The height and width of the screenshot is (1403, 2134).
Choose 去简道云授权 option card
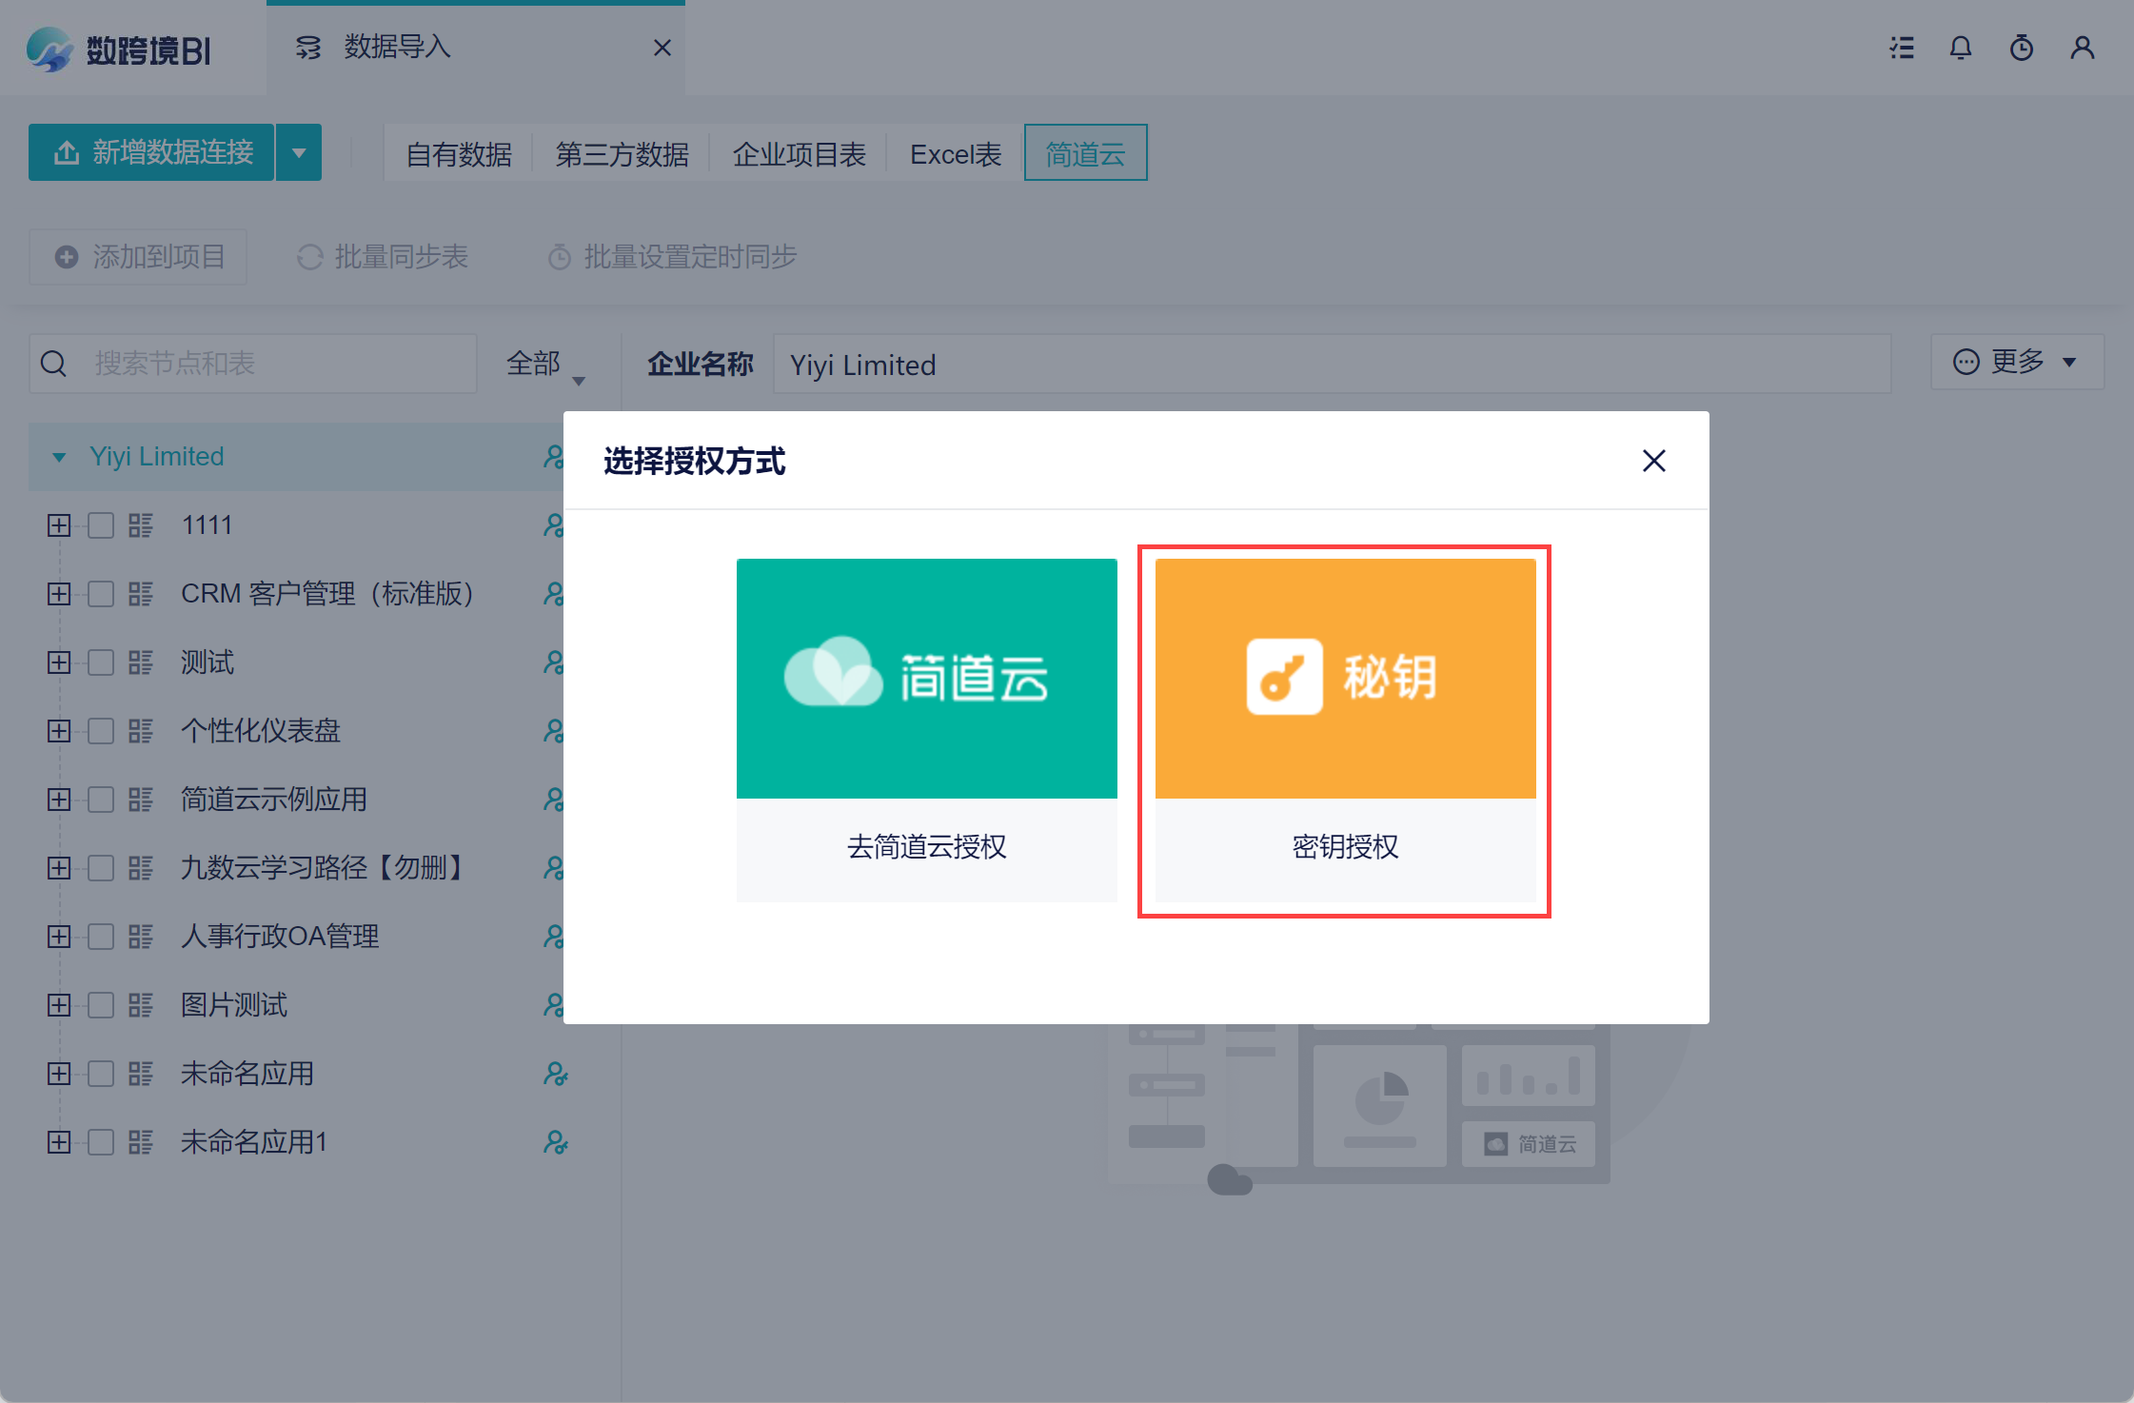pyautogui.click(x=926, y=730)
